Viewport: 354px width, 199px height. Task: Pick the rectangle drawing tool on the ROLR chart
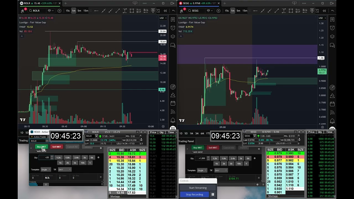tap(132, 11)
